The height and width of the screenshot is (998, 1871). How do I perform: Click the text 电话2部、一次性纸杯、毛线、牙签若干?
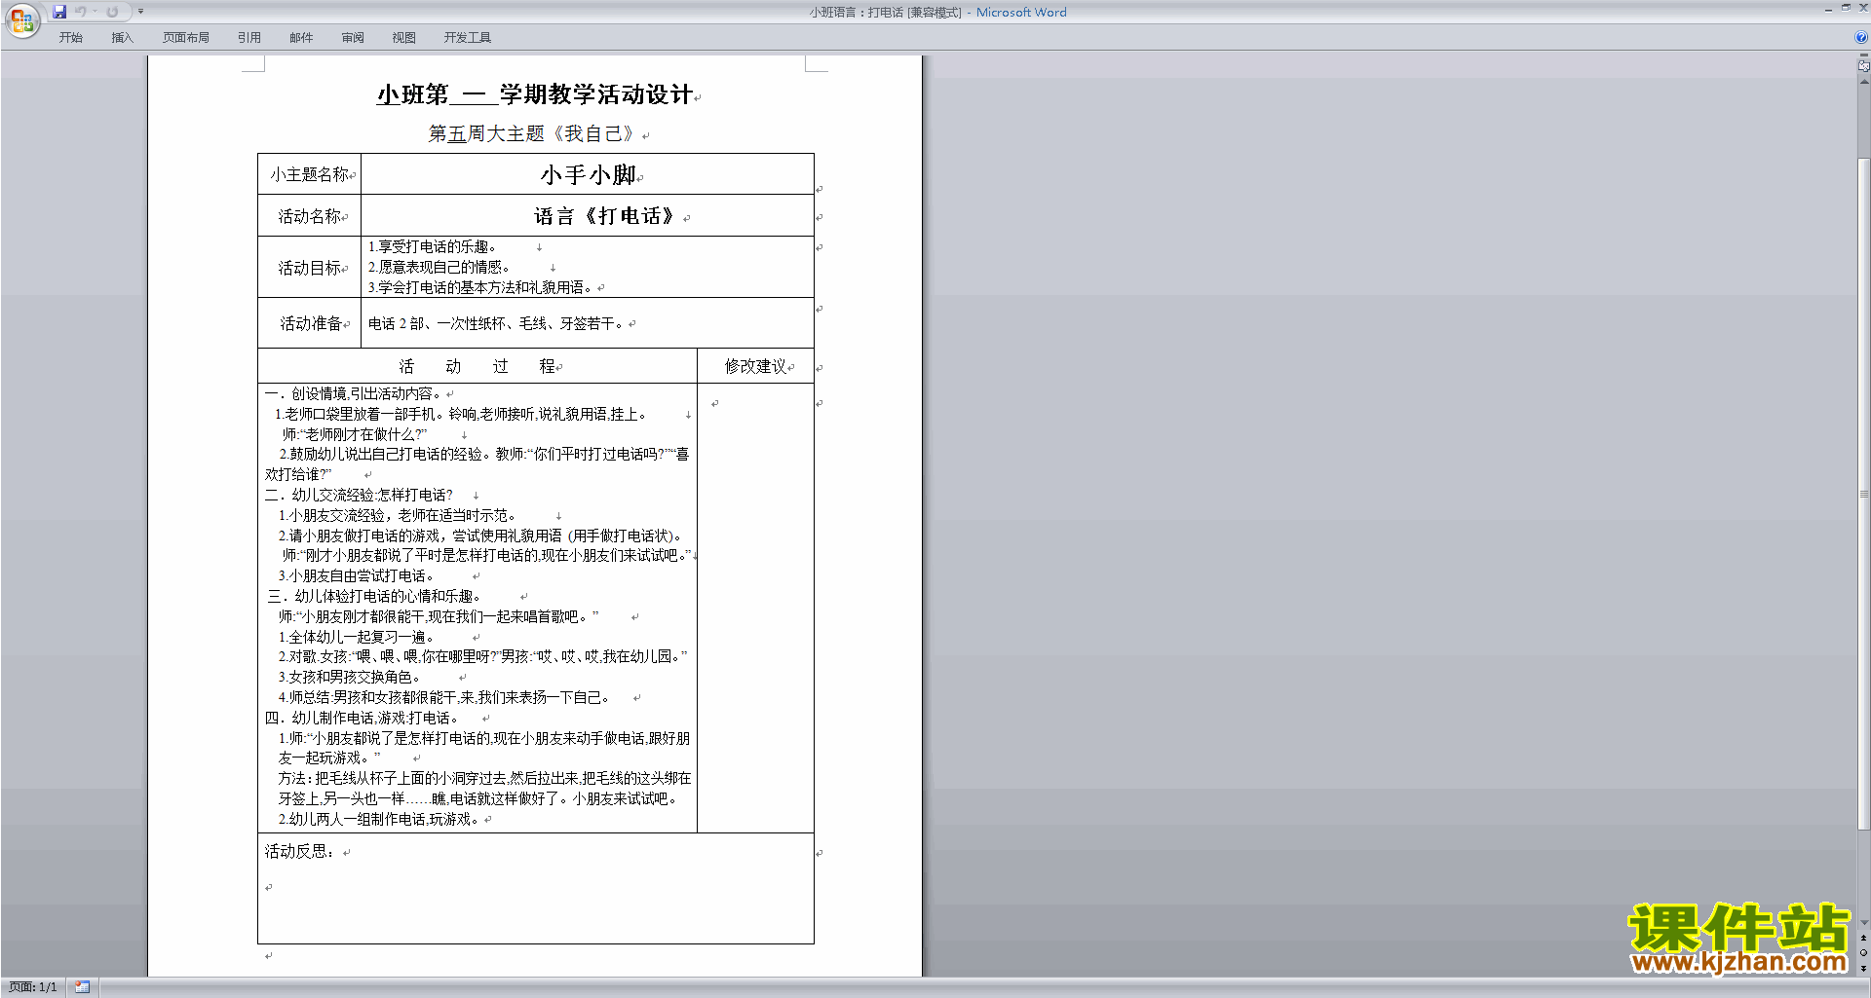point(496,323)
